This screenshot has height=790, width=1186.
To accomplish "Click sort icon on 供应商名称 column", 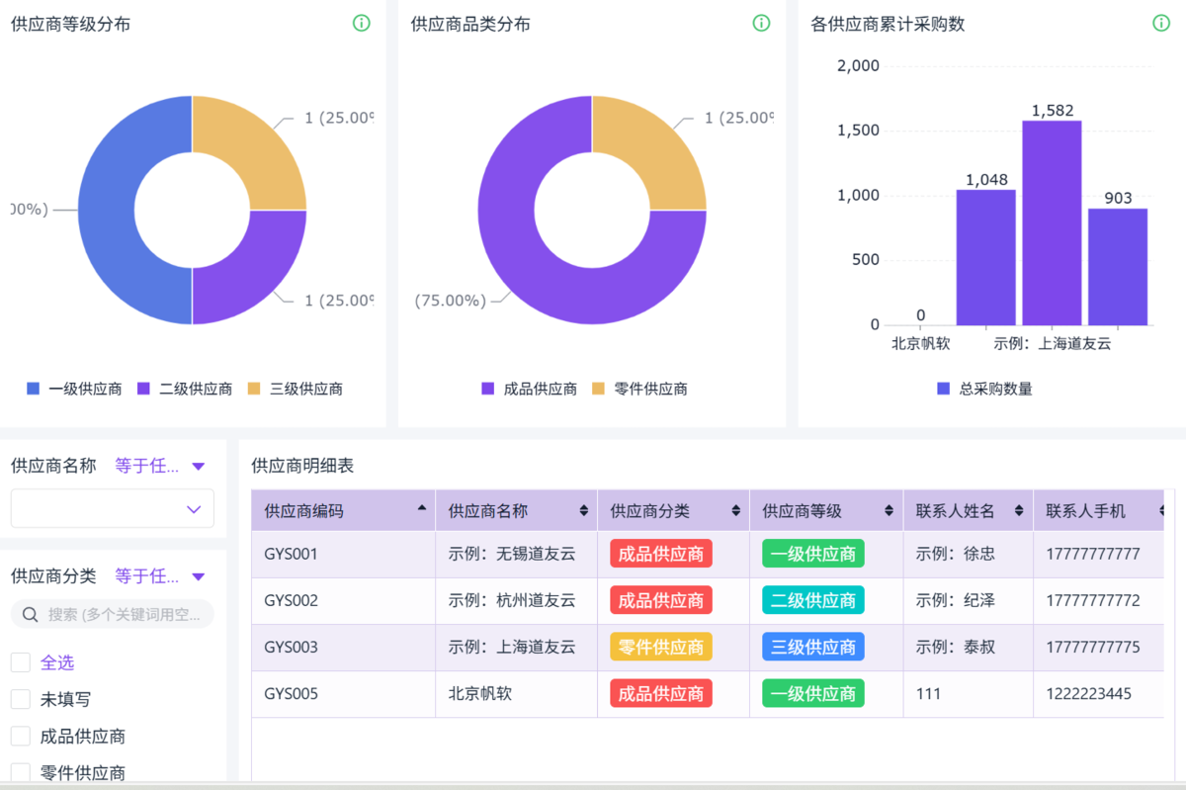I will click(583, 511).
